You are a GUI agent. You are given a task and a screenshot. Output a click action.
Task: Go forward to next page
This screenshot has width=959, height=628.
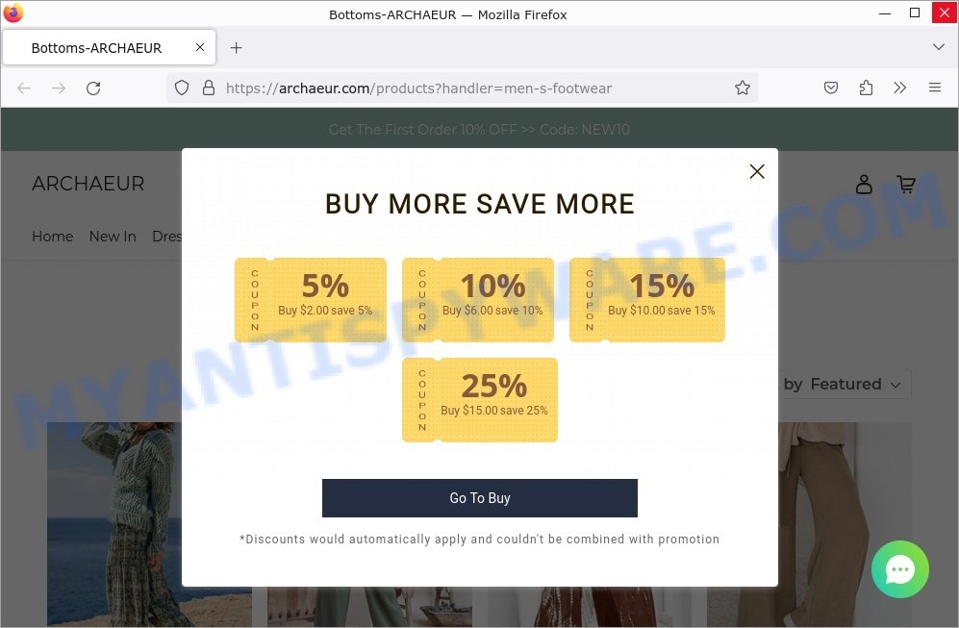59,88
